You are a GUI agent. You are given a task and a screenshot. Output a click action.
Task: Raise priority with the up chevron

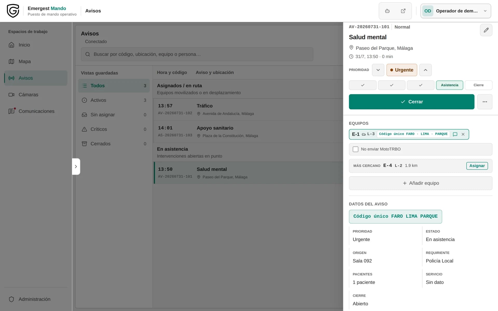(x=425, y=70)
